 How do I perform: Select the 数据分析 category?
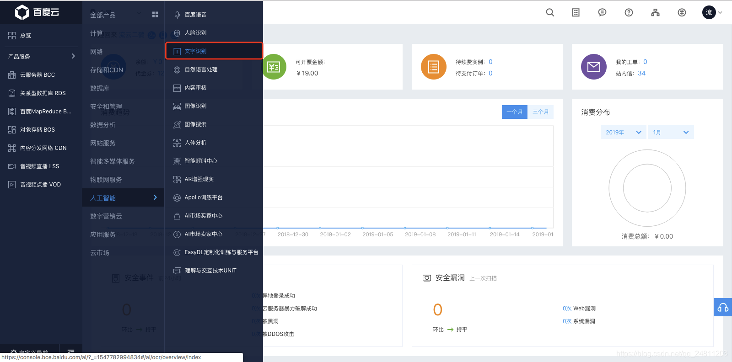pos(123,125)
